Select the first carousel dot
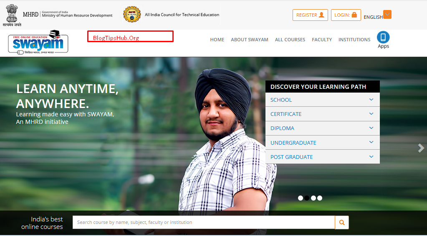427x236 pixels. coord(301,198)
